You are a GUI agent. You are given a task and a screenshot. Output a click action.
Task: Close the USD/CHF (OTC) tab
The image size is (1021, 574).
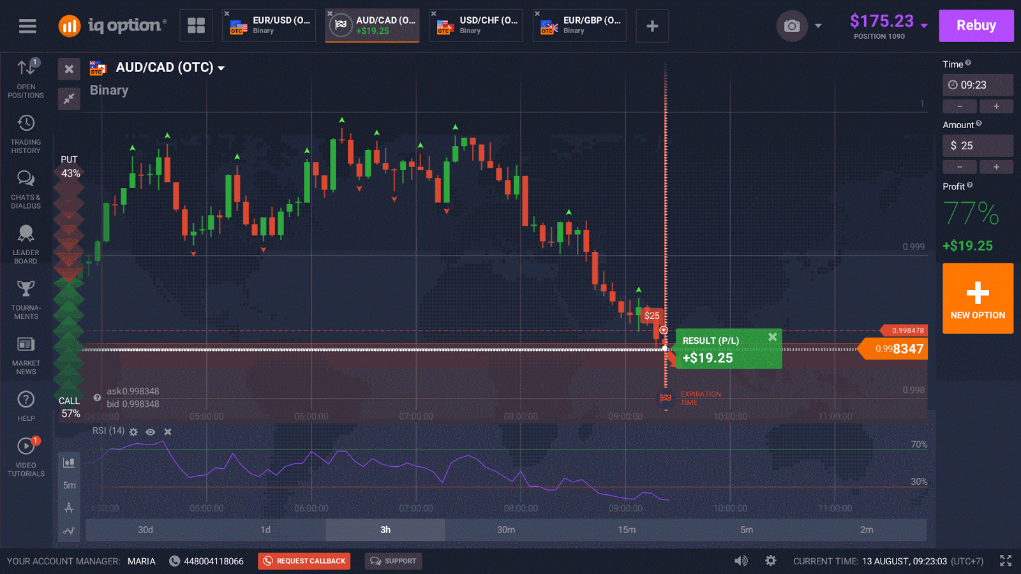tap(433, 13)
